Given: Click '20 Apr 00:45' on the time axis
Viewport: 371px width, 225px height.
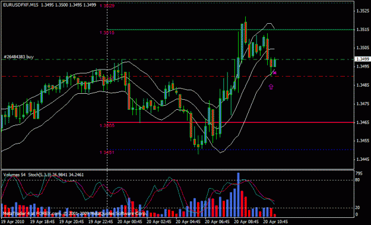Looking at the screenshot, I should pos(130,221).
